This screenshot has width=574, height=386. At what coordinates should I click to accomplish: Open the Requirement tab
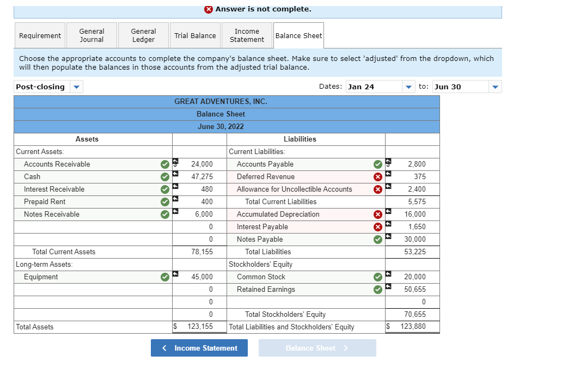[x=40, y=35]
